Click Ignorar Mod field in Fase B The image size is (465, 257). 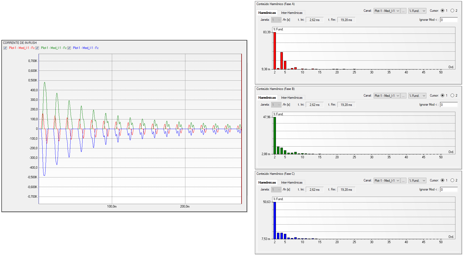click(x=449, y=105)
